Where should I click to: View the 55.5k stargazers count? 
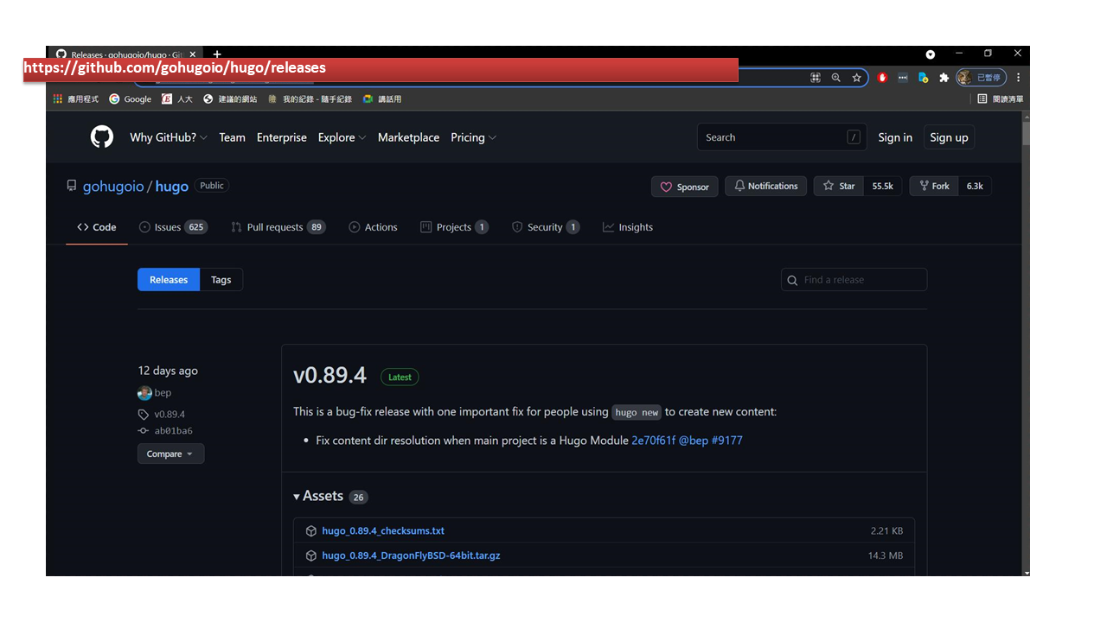[x=883, y=186]
